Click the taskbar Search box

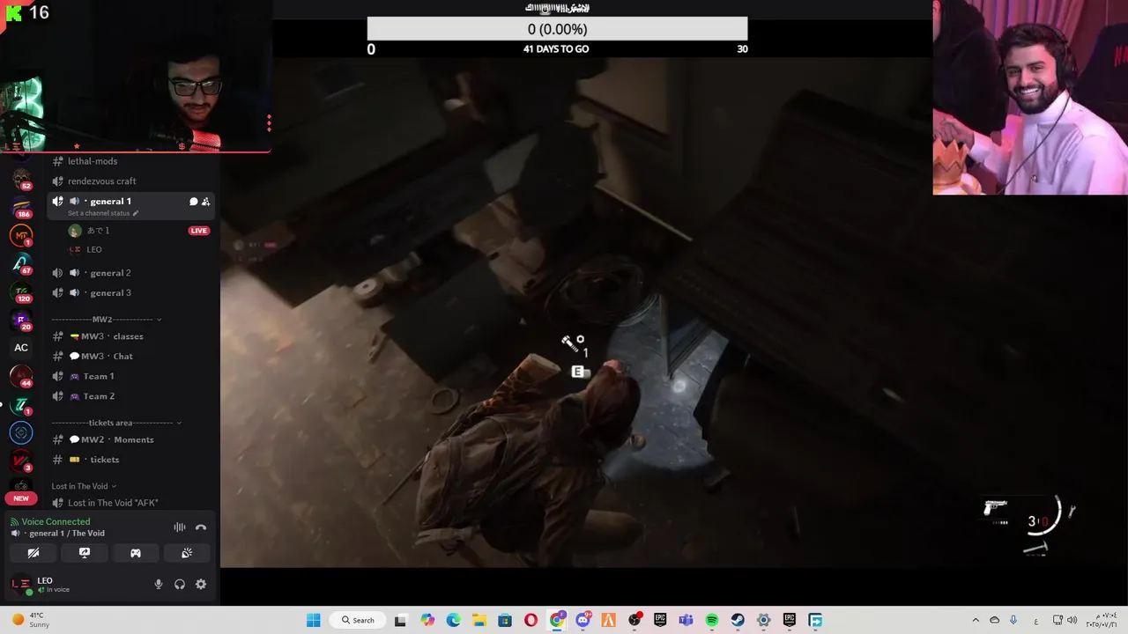coord(358,620)
